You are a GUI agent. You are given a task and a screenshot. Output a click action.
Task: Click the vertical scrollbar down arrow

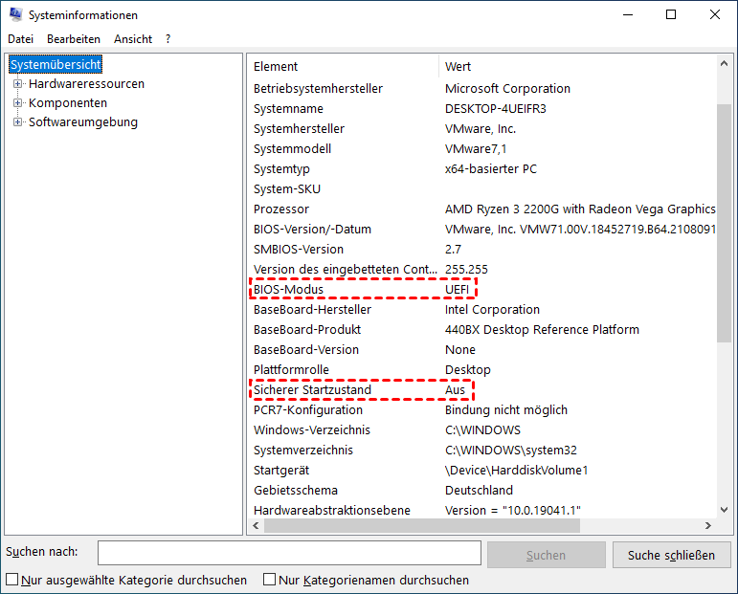724,510
